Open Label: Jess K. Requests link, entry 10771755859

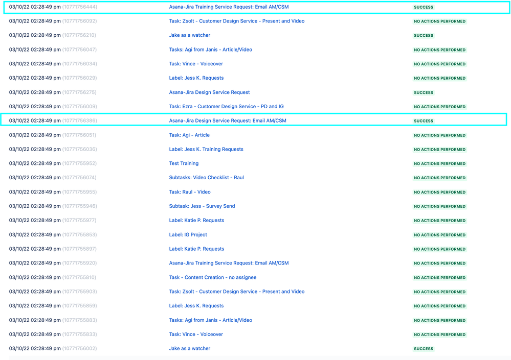196,306
